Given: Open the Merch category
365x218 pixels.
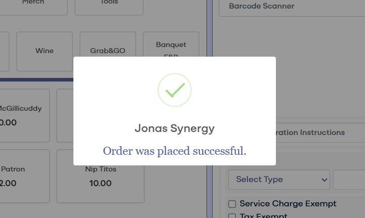Looking at the screenshot, I should pos(34,5).
